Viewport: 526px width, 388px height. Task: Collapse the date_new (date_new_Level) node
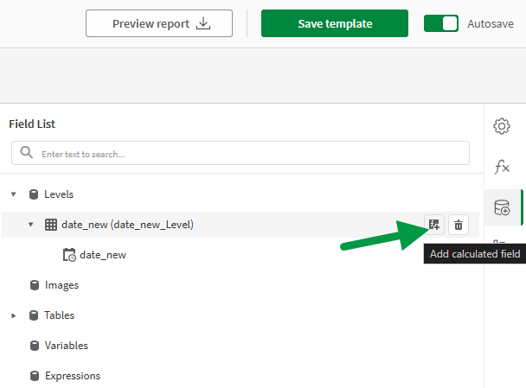[x=31, y=225]
